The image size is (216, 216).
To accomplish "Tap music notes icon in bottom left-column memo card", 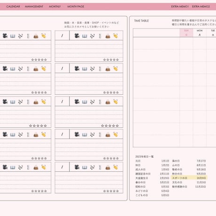I will 21,168.
